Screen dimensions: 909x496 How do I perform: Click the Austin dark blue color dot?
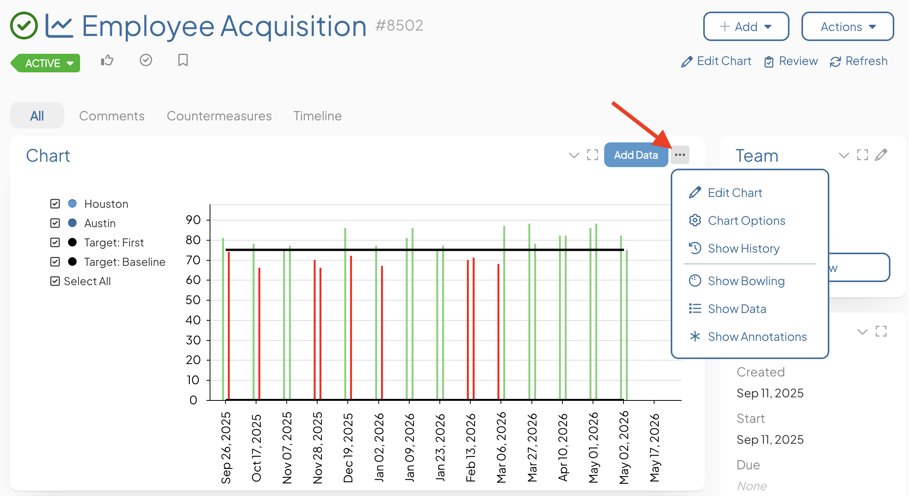(72, 223)
